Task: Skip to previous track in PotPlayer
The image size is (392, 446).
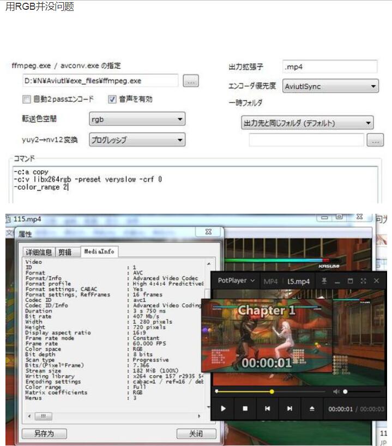Action: (267, 408)
